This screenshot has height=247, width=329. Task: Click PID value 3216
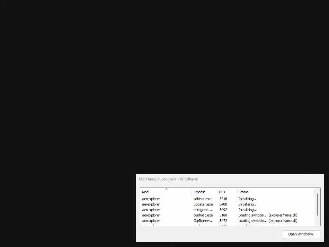click(223, 199)
